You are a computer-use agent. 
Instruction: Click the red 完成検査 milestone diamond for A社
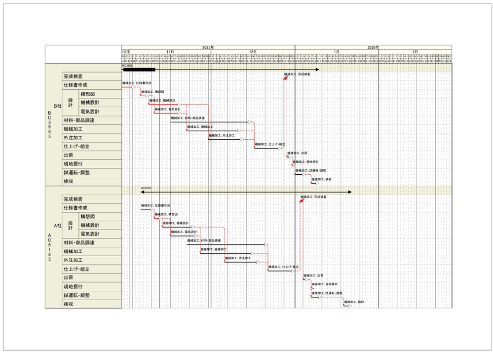point(302,201)
